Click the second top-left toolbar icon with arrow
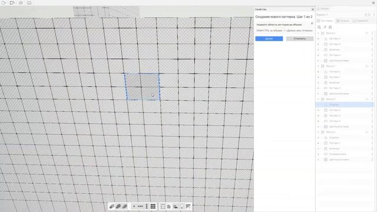This screenshot has height=212, width=377. [x=12, y=3]
